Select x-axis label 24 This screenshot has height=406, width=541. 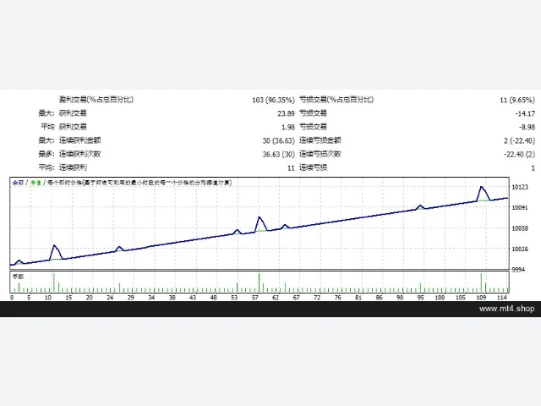[x=110, y=298]
